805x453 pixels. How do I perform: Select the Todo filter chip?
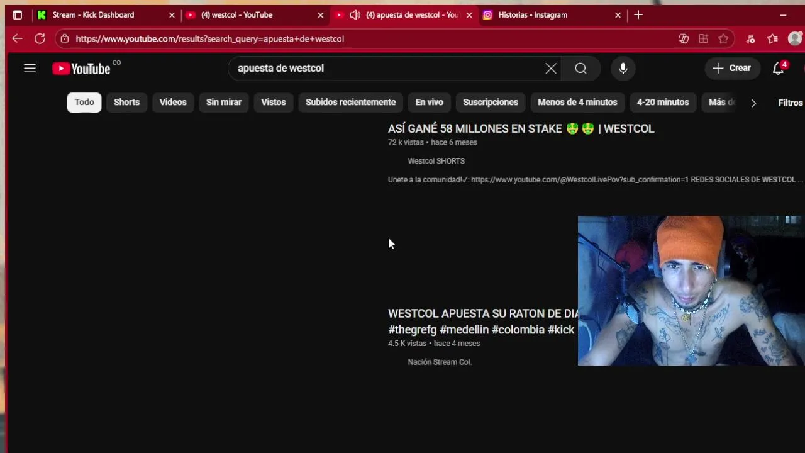click(84, 102)
